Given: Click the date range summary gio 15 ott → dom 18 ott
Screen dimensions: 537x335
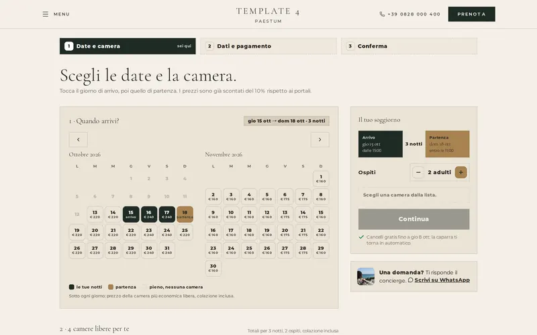Looking at the screenshot, I should (x=287, y=121).
